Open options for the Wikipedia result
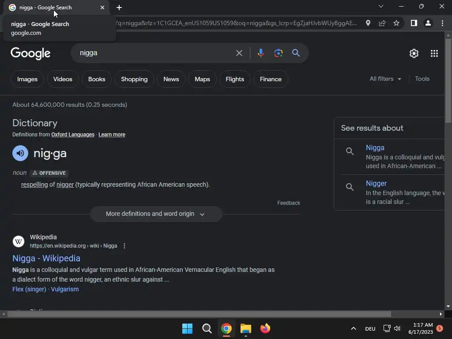The image size is (452, 339). [124, 246]
